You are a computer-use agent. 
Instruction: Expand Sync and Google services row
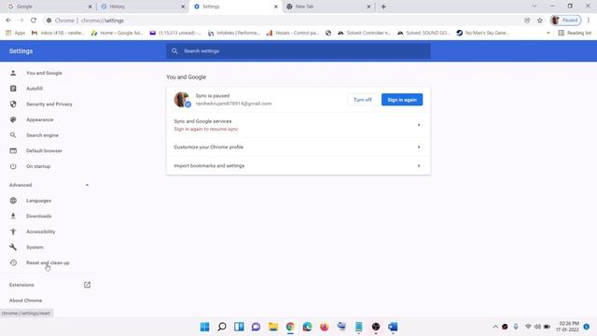(x=298, y=125)
